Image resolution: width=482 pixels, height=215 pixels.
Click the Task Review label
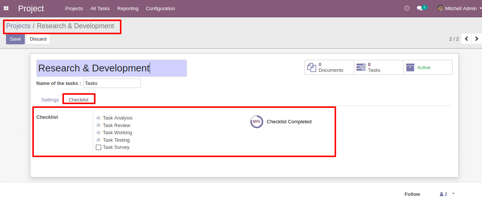coord(117,126)
